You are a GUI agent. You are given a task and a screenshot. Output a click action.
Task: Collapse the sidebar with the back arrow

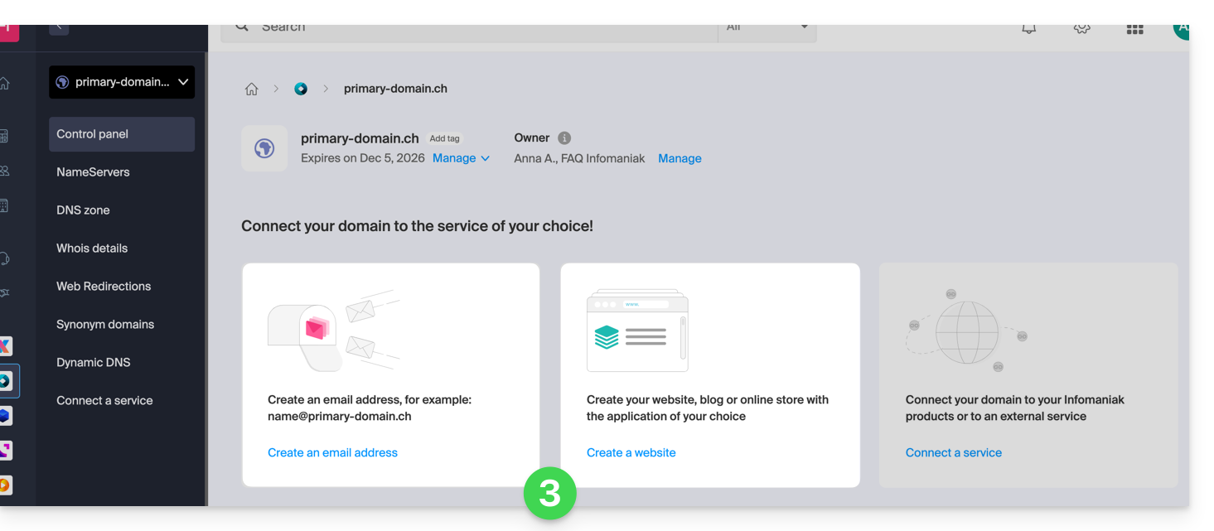59,28
